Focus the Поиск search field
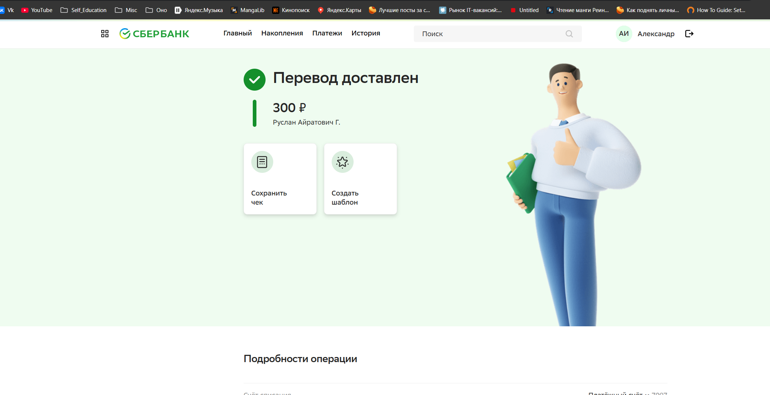The width and height of the screenshot is (770, 395). 489,34
